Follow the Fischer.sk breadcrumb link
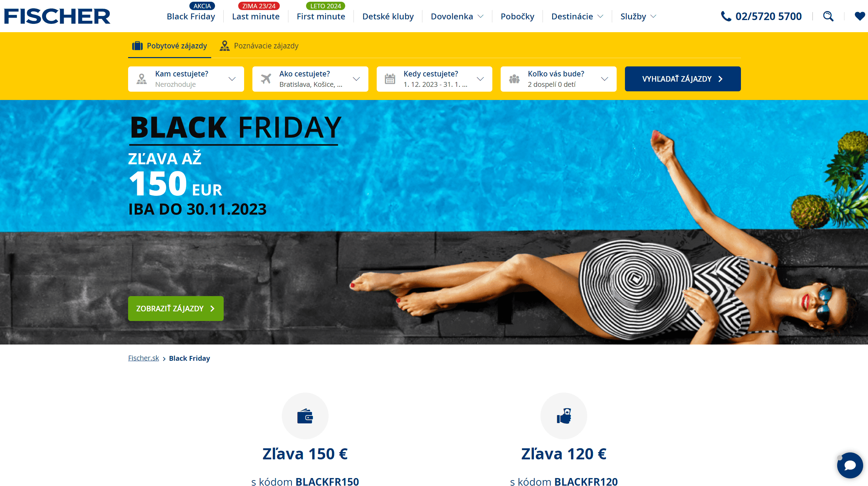Image resolution: width=868 pixels, height=486 pixels. click(143, 358)
